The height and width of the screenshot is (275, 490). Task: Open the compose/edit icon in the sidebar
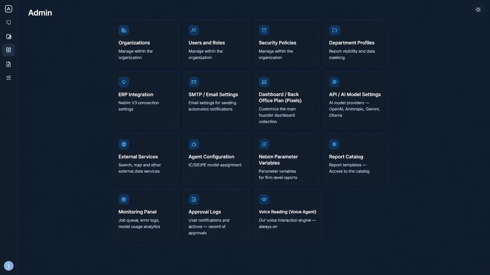tap(8, 37)
